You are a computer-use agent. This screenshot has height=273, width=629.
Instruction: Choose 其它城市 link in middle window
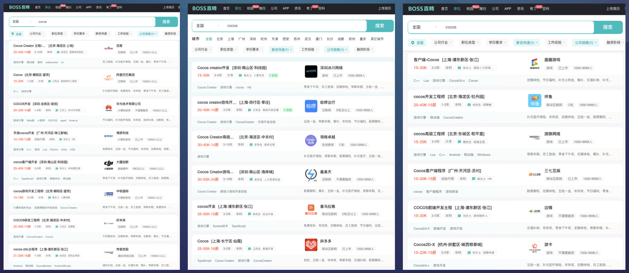click(x=377, y=39)
